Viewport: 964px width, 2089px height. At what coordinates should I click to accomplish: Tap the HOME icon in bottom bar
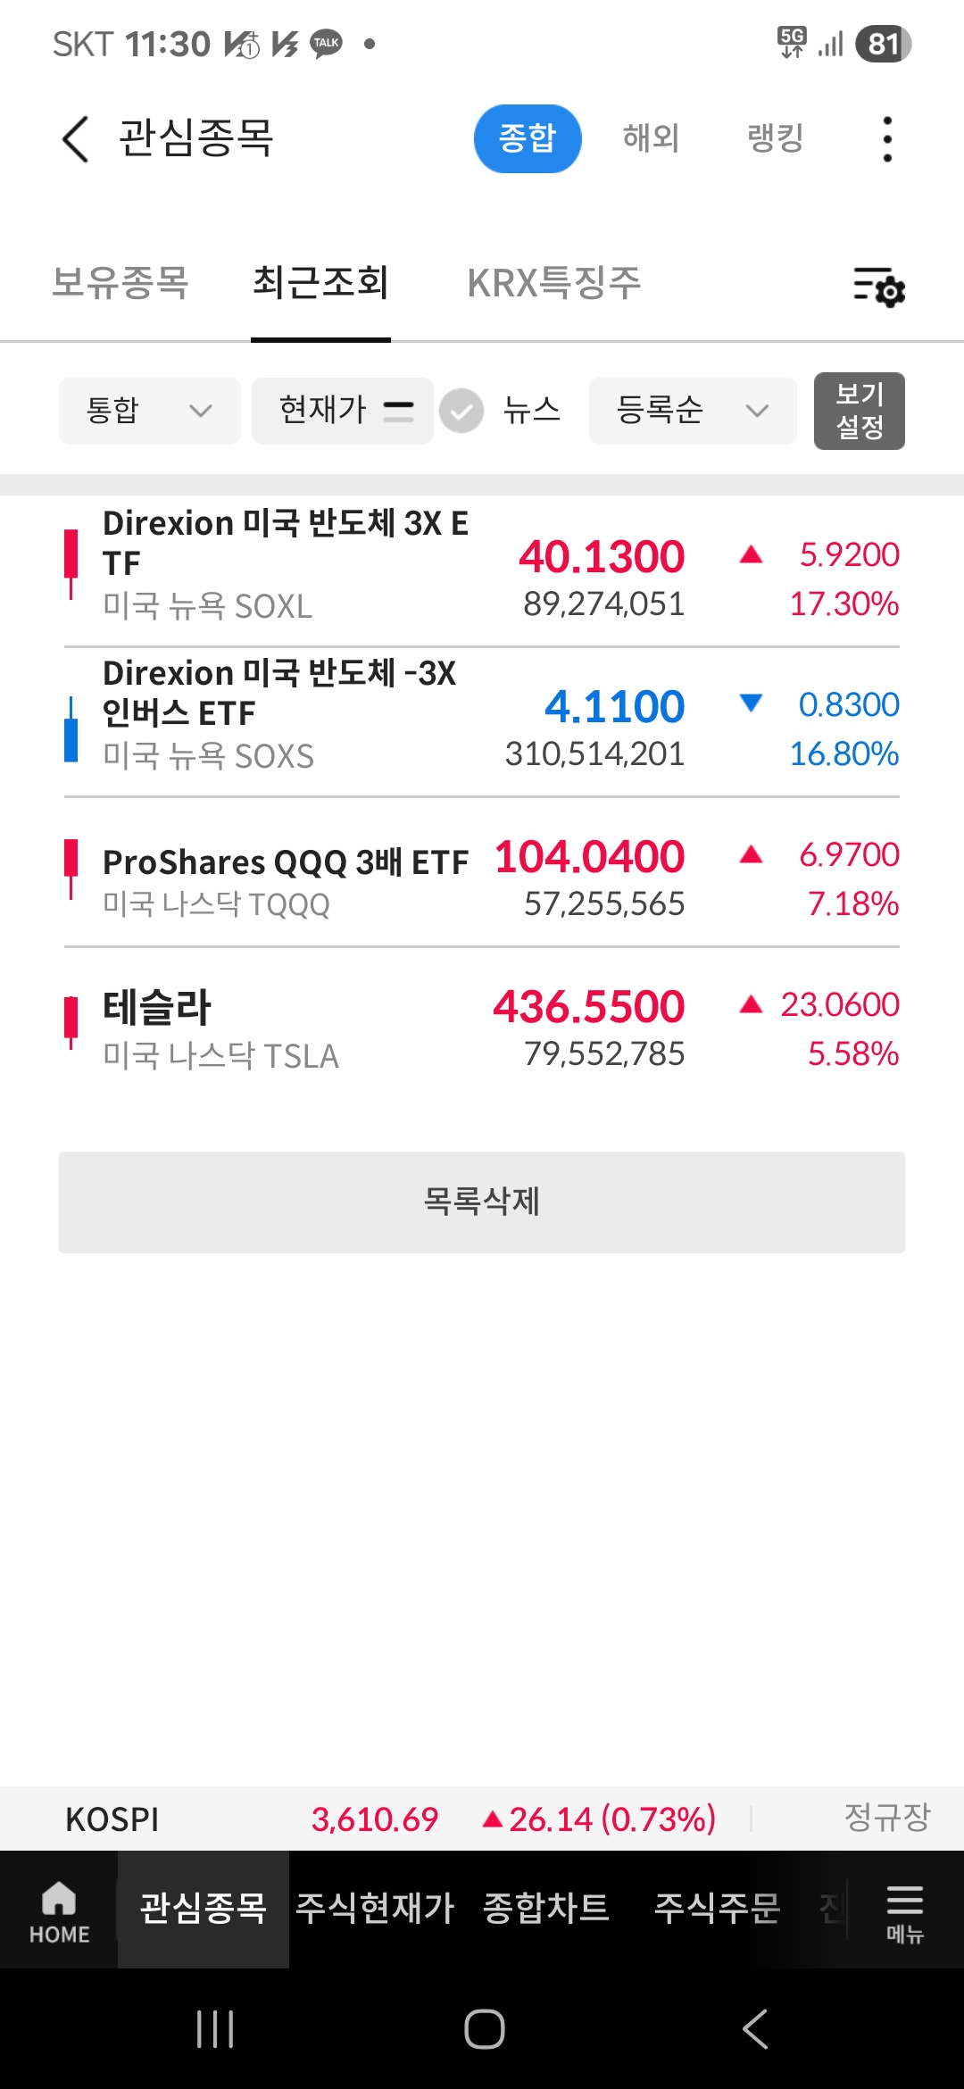coord(59,1910)
